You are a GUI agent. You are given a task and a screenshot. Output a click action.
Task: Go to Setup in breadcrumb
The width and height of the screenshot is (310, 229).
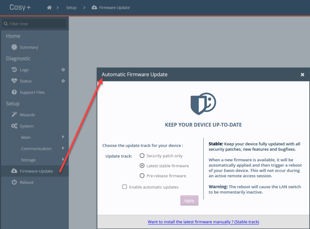71,7
